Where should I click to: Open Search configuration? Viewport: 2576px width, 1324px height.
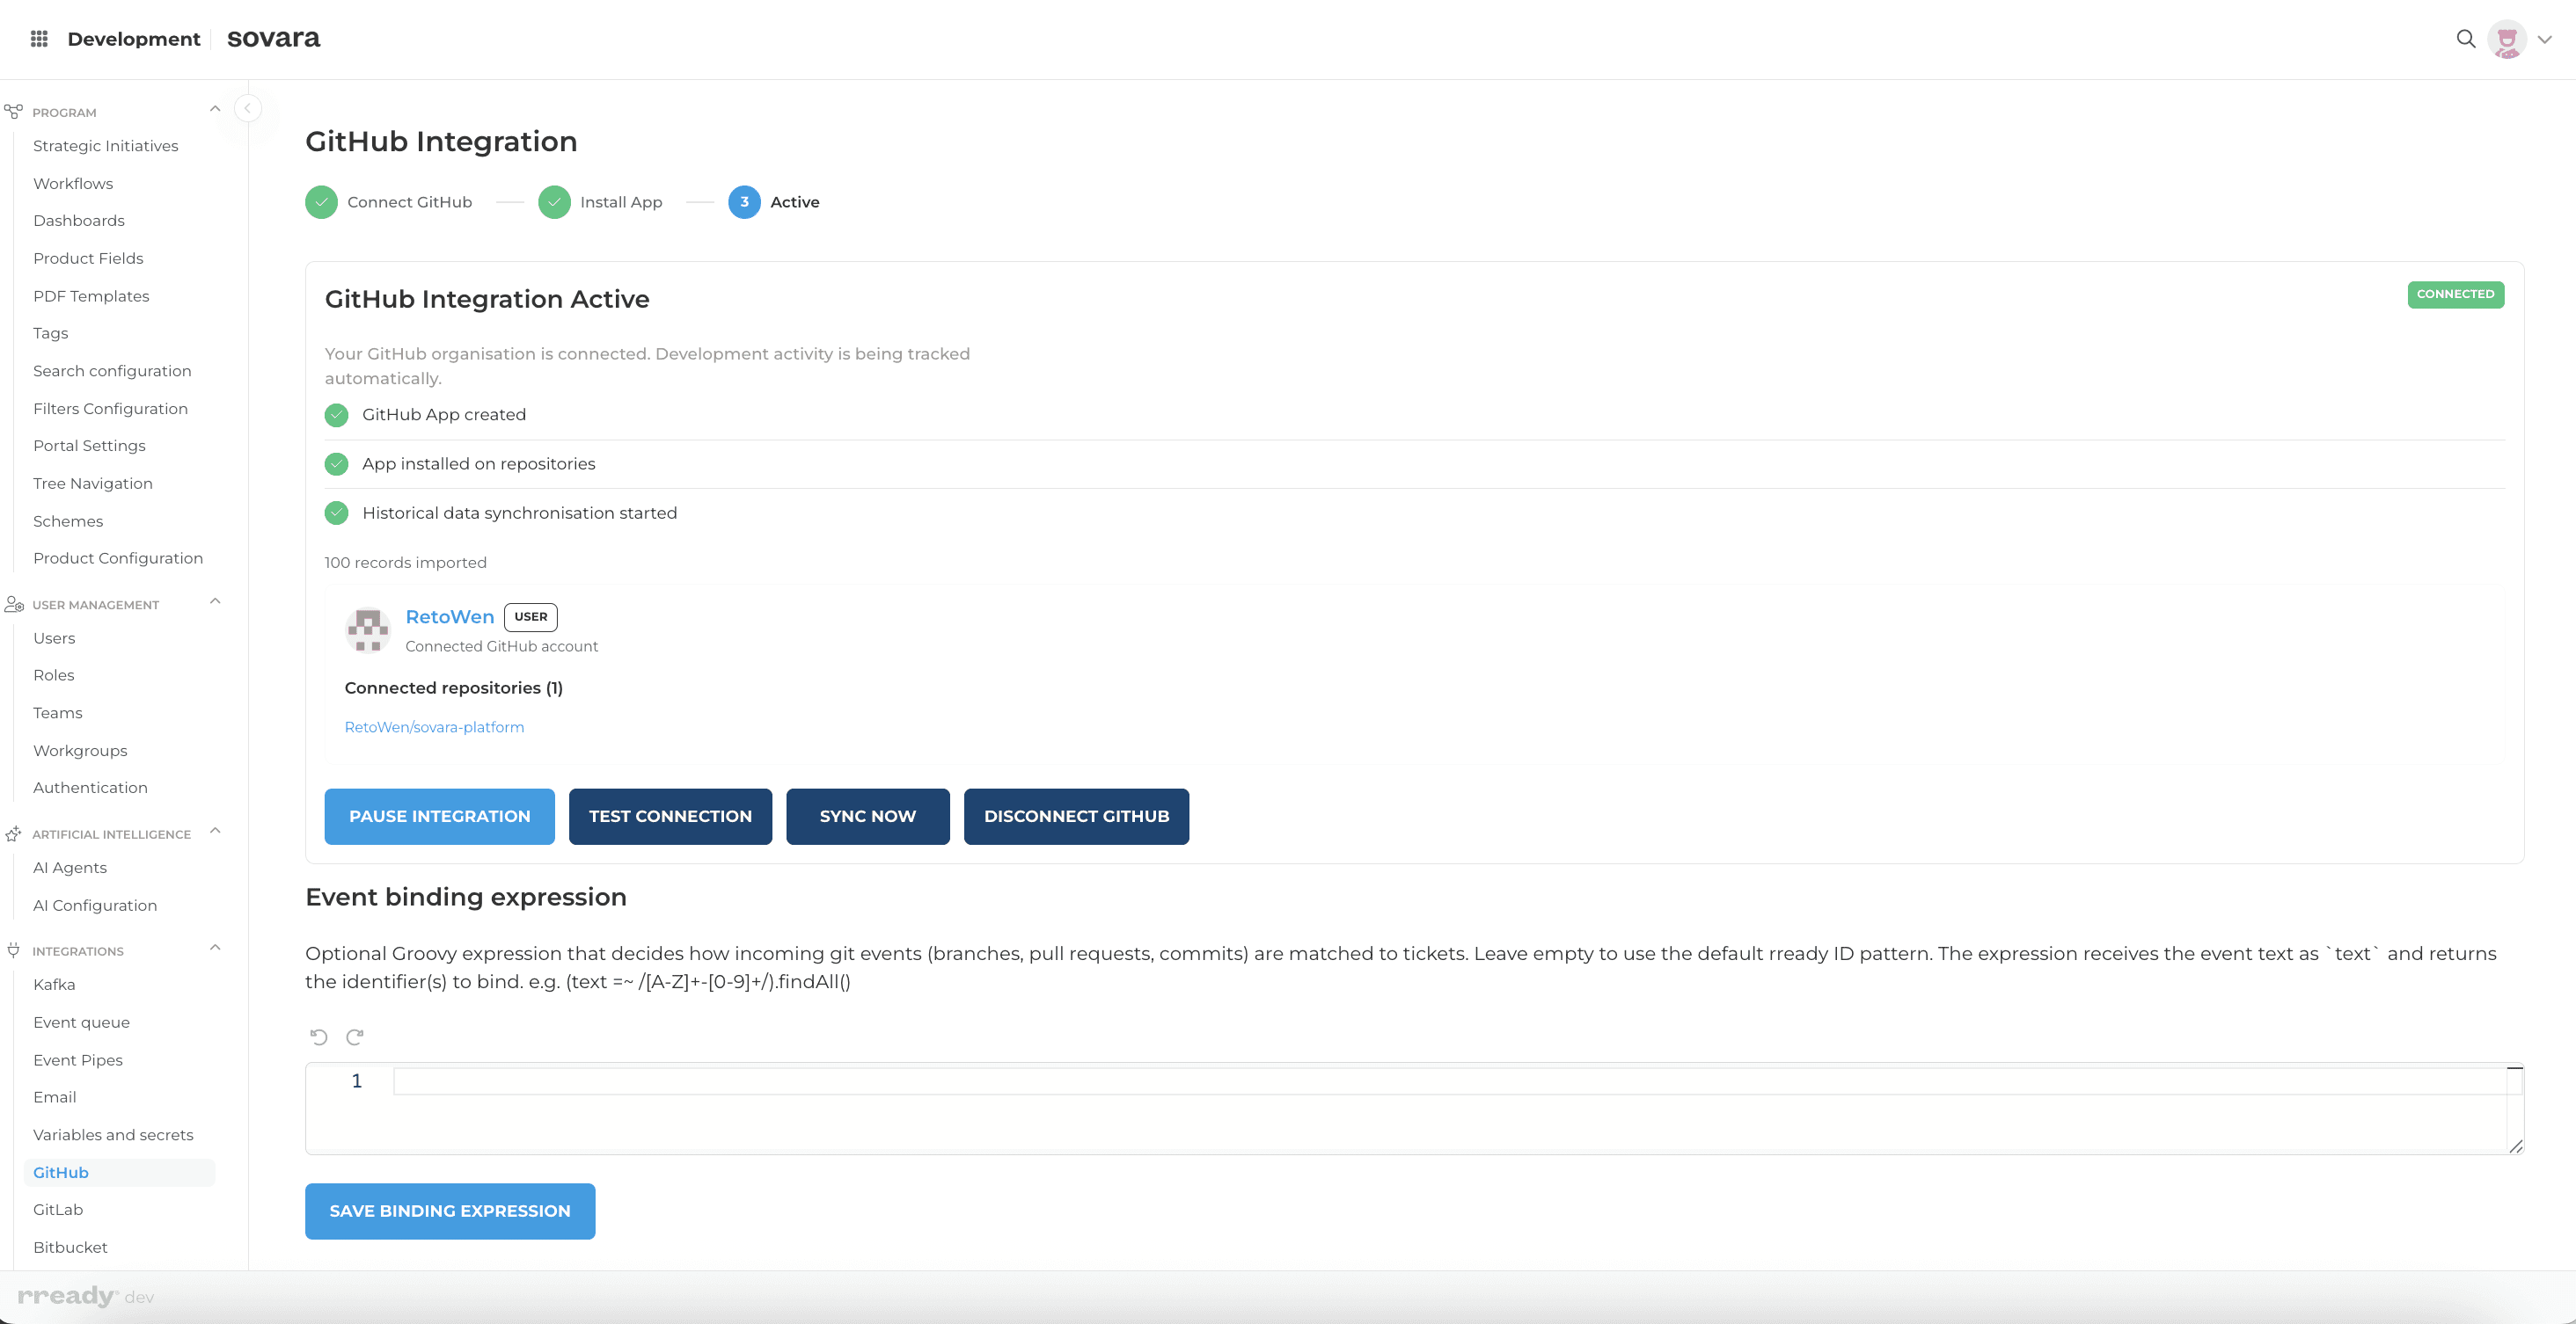tap(112, 371)
